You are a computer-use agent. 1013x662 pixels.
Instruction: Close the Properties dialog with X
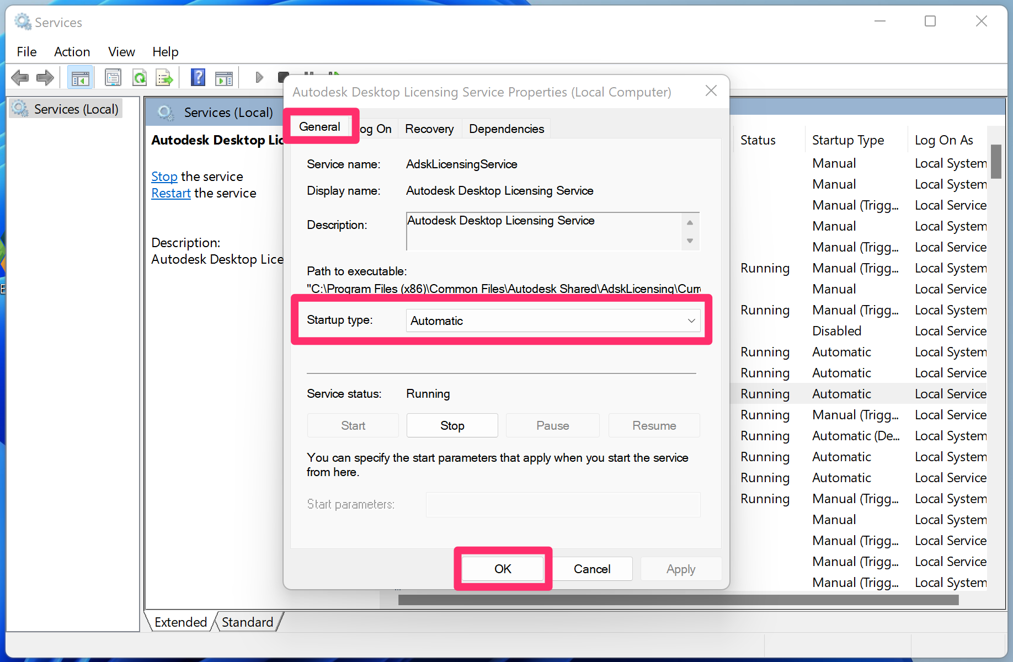pos(711,90)
